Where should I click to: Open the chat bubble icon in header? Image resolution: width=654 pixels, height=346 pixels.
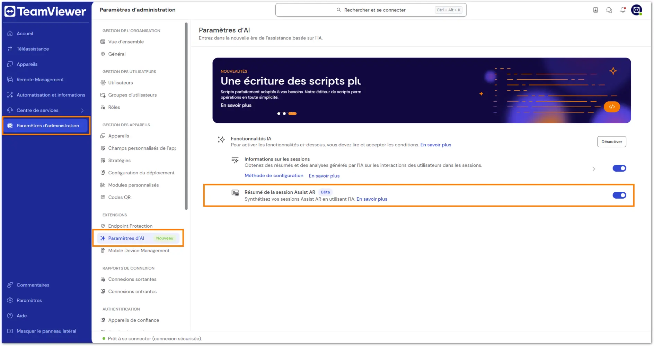609,10
